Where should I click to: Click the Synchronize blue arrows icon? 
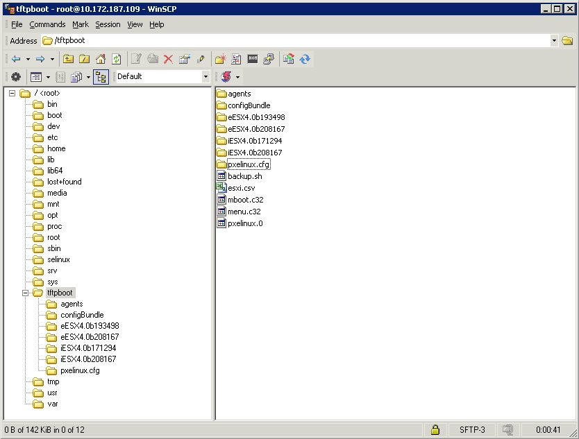click(305, 59)
